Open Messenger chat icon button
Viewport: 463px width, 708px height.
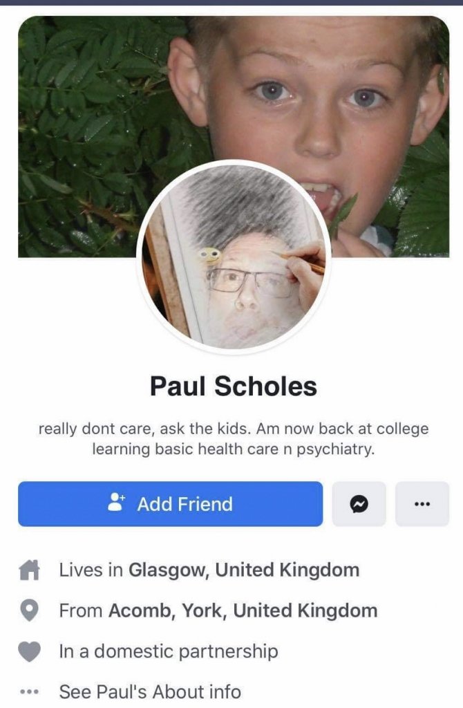[359, 503]
